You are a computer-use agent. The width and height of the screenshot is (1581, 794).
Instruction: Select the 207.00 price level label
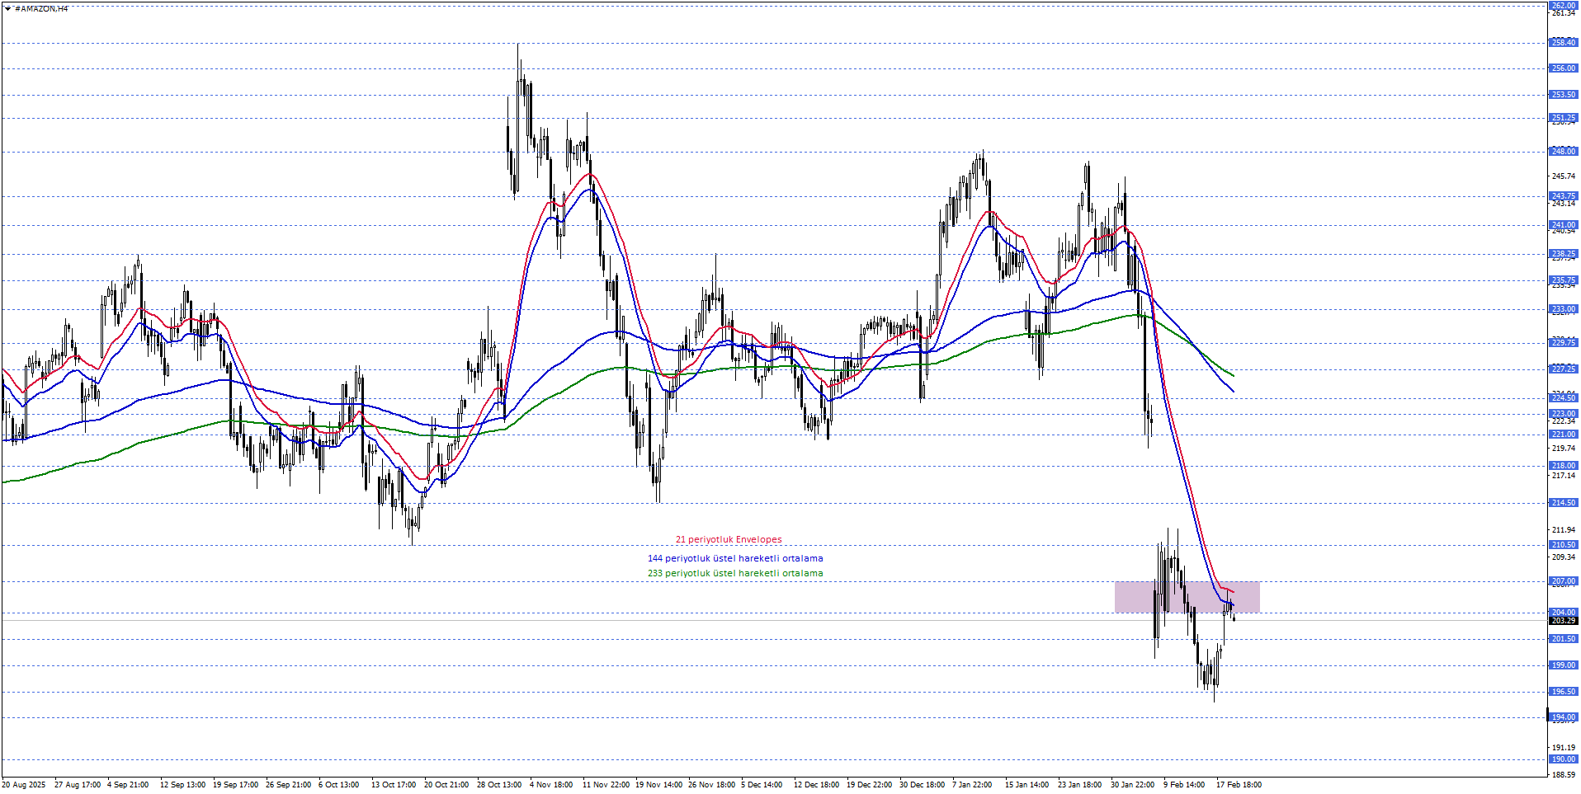coord(1563,581)
